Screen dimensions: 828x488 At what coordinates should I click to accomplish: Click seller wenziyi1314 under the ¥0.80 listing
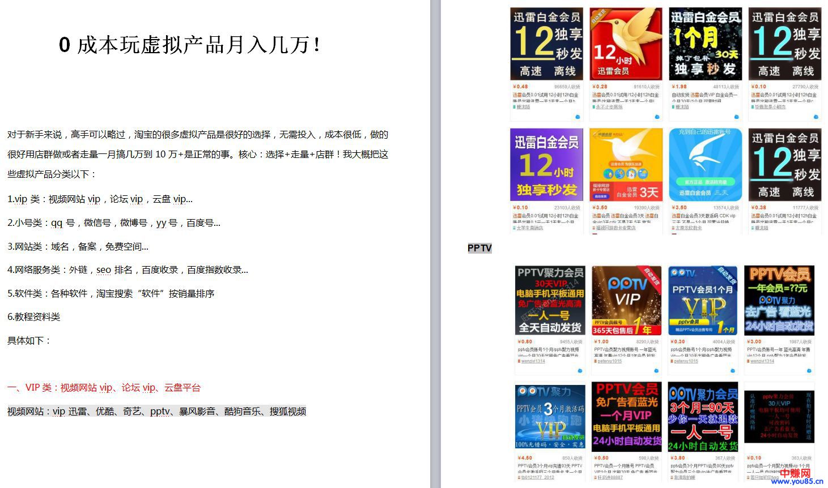click(533, 361)
